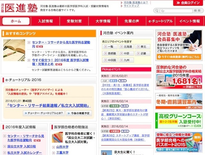Choose the 近畿 event area button
Screen dimensions: 205x155
pyautogui.click(x=143, y=53)
